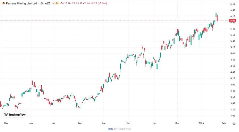Click the 6.20 price axis label
The width and height of the screenshot is (239, 132).
[233, 16]
